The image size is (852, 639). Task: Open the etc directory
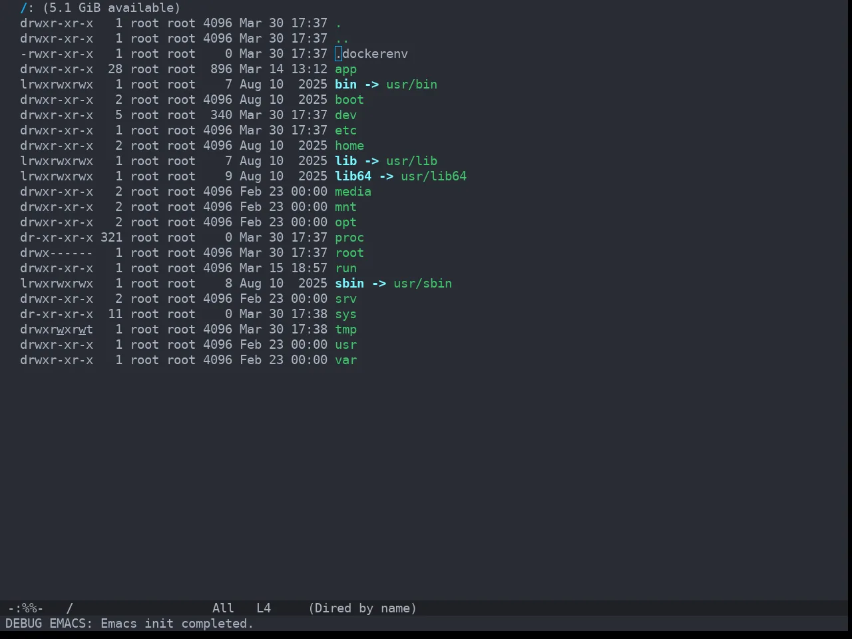345,130
